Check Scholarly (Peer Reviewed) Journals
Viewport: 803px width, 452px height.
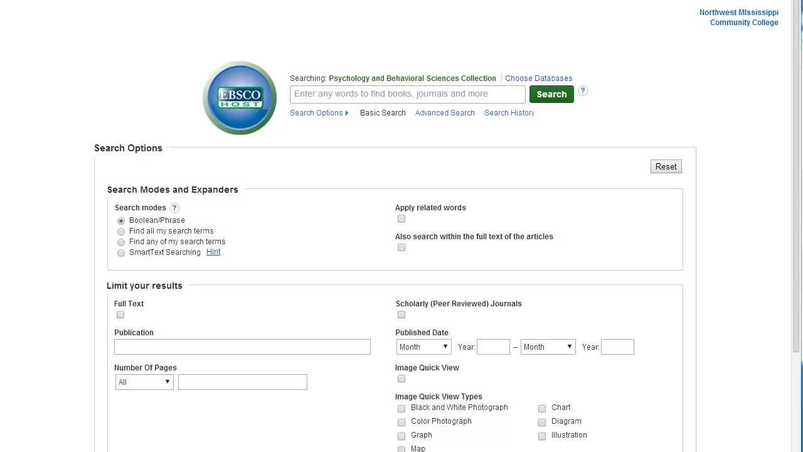(401, 315)
